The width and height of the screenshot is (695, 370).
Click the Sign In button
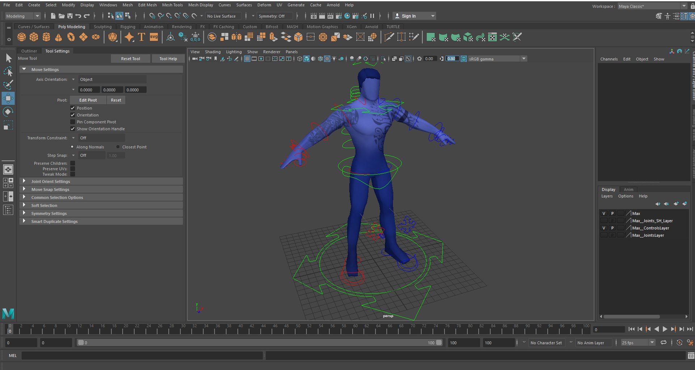[414, 16]
